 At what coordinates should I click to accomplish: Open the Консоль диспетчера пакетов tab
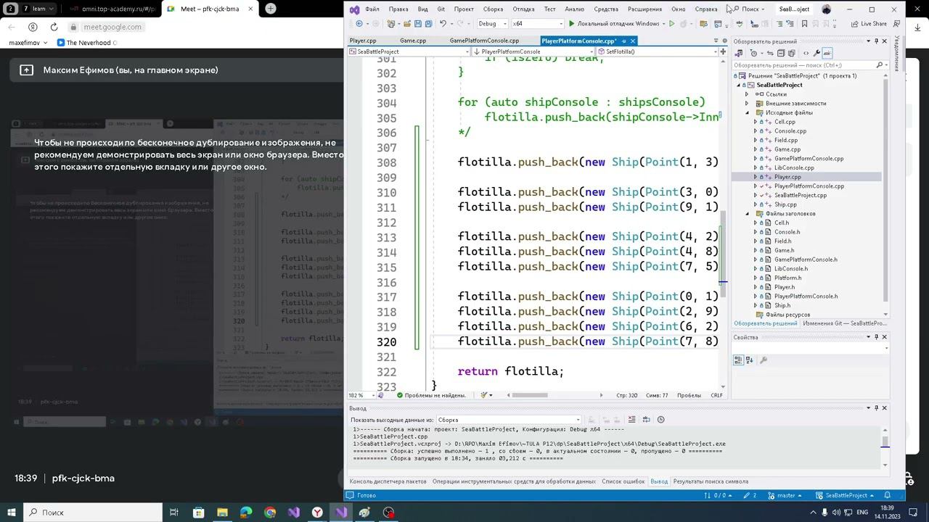click(388, 481)
